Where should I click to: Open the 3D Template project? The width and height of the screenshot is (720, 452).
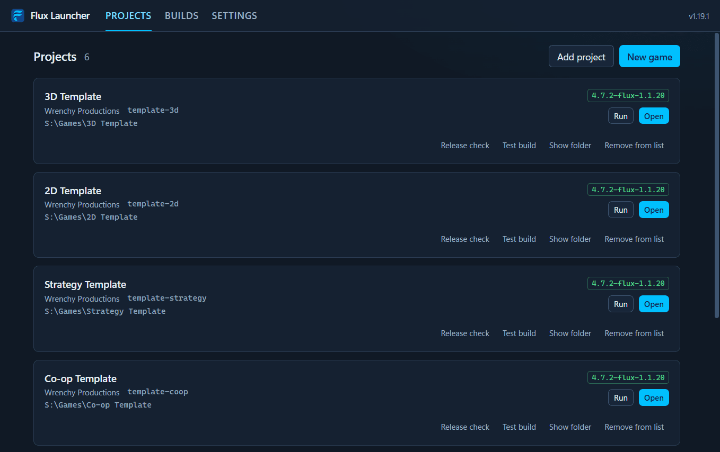654,116
